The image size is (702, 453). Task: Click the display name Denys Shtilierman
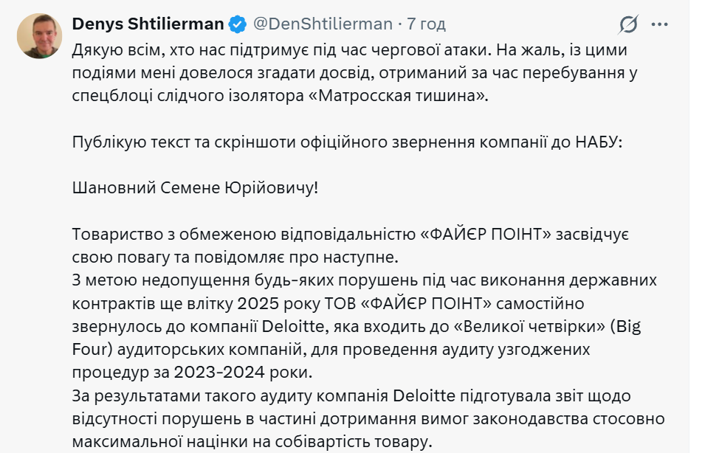[148, 24]
